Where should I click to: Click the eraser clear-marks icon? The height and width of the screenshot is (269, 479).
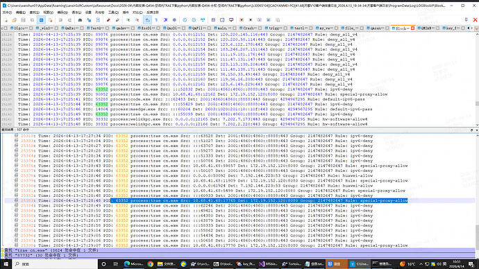(x=117, y=20)
